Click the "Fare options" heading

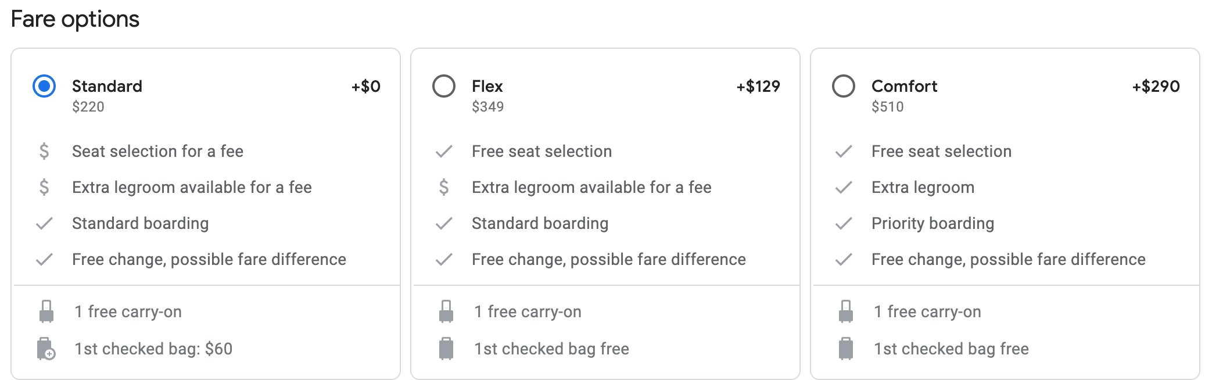[x=75, y=19]
